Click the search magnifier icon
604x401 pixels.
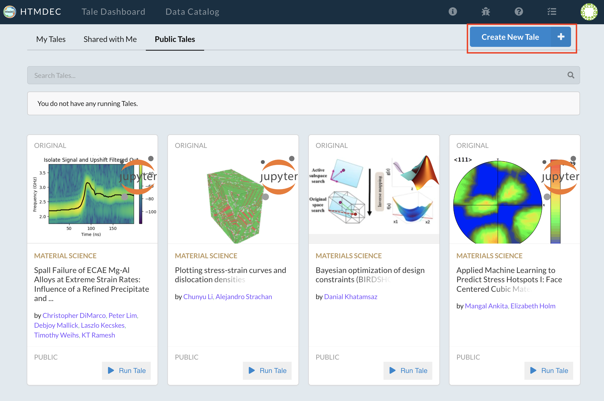571,75
